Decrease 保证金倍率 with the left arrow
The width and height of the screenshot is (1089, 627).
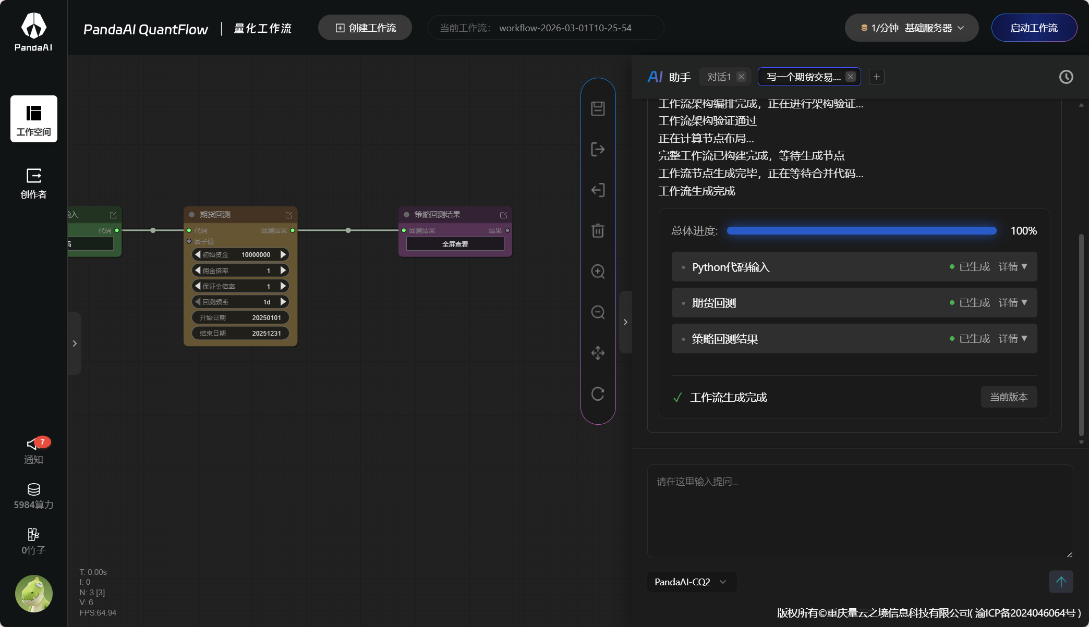[x=198, y=286]
